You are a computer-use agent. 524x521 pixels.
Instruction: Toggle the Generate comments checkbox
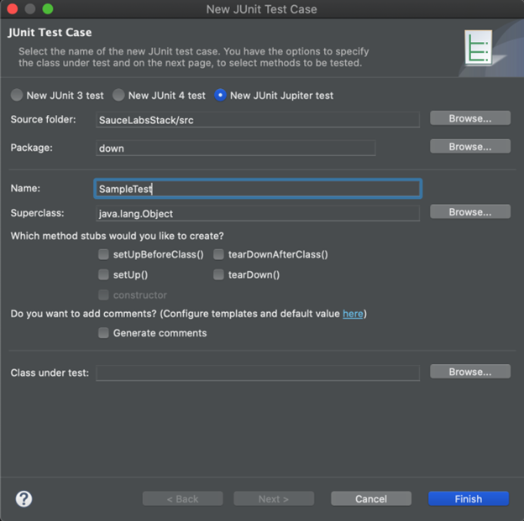coord(103,333)
